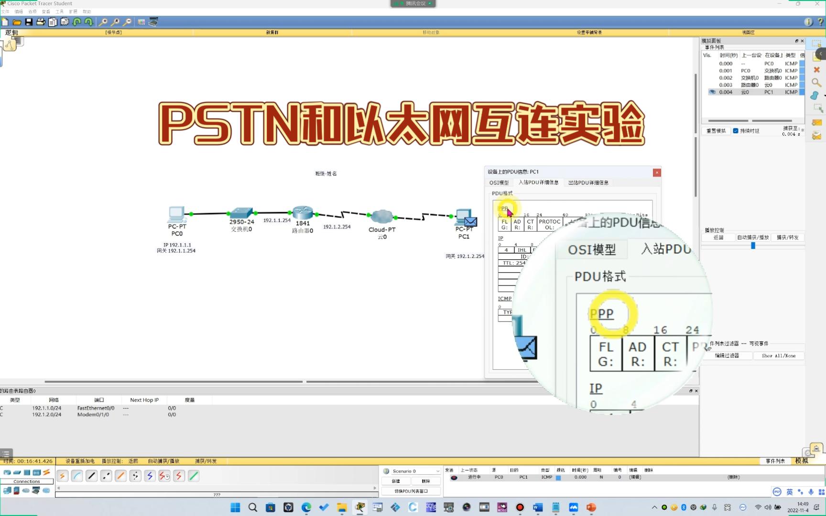The height and width of the screenshot is (516, 826).
Task: Choose the serial DCE cable with clock
Action: pos(164,476)
